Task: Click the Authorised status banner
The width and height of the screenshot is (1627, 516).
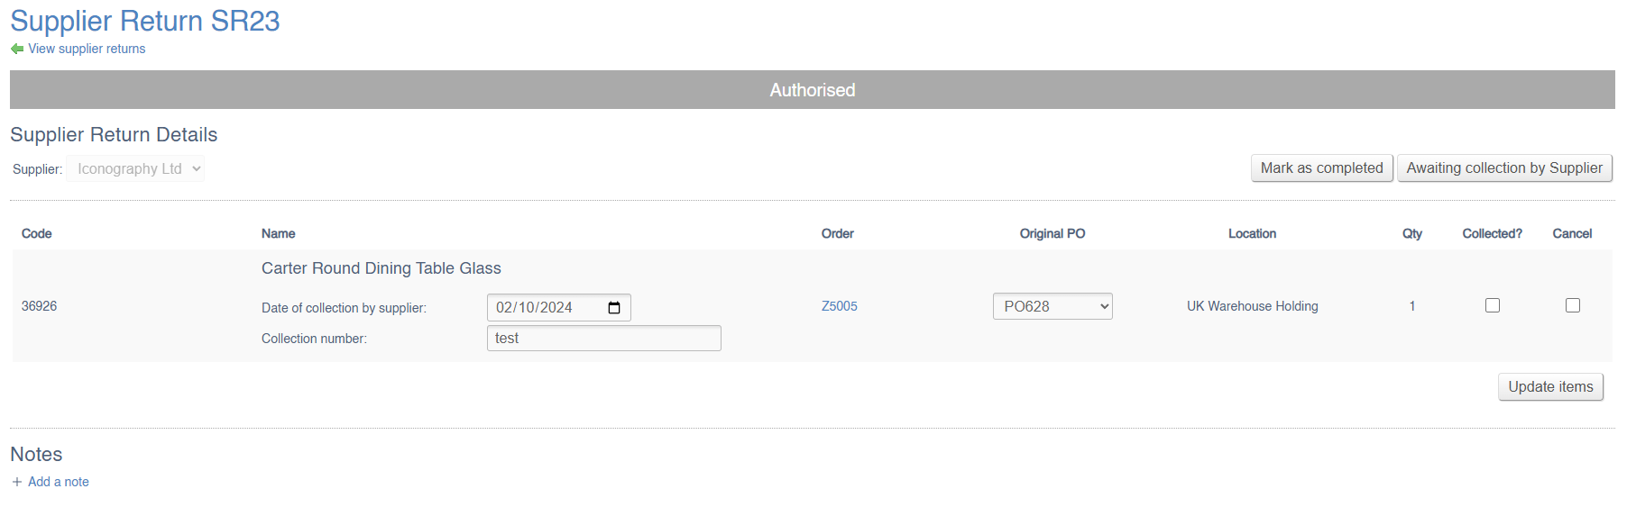Action: [812, 90]
